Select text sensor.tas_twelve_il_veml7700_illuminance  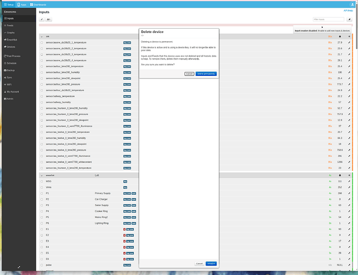click(x=68, y=156)
